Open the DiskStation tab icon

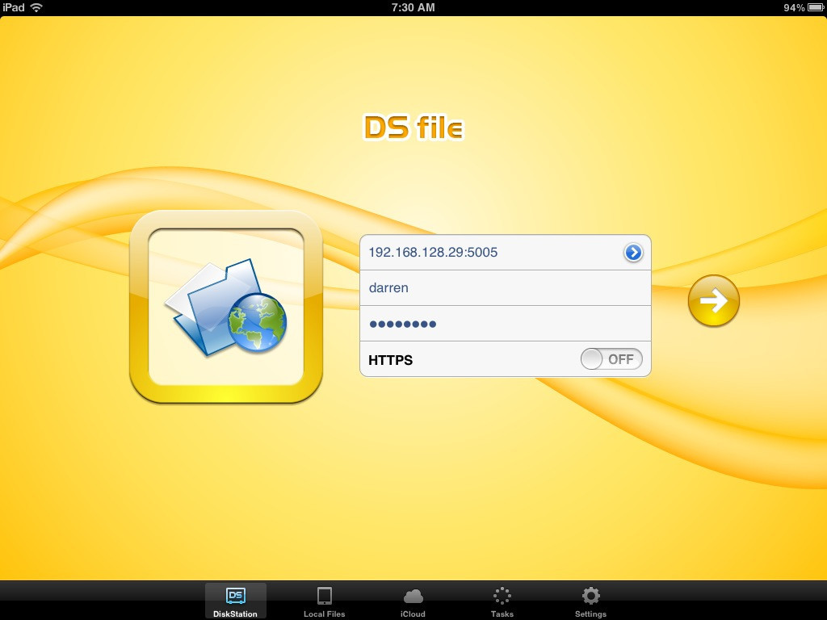(x=235, y=596)
